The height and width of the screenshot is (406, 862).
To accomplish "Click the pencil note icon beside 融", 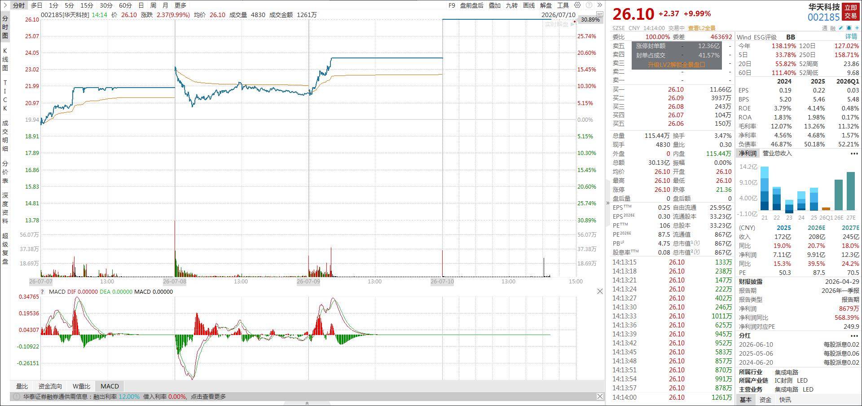I will point(841,28).
